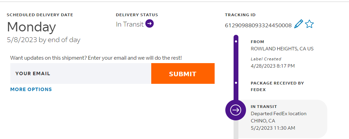This screenshot has width=349, height=139.
Task: Select the tracking ID number 61290988093324450008
Action: pos(258,25)
